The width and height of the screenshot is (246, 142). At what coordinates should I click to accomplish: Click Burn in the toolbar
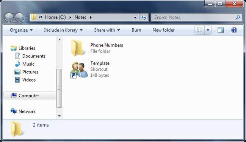click(136, 30)
